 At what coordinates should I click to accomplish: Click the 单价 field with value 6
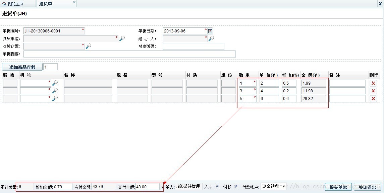[269, 98]
